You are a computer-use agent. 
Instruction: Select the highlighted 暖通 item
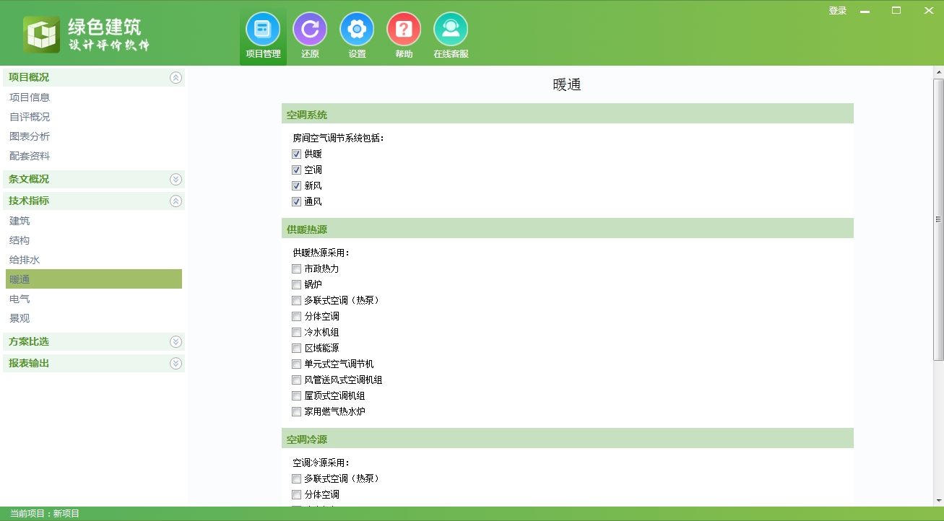point(94,279)
